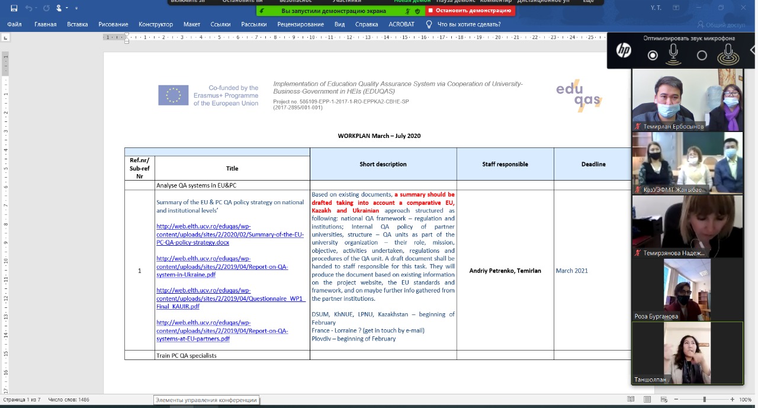Adjust the zoom slider handle
Viewport: 758px width, 408px height.
pyautogui.click(x=704, y=400)
